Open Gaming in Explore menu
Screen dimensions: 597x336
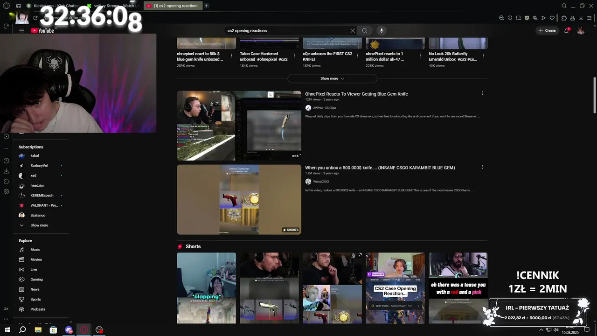point(36,280)
